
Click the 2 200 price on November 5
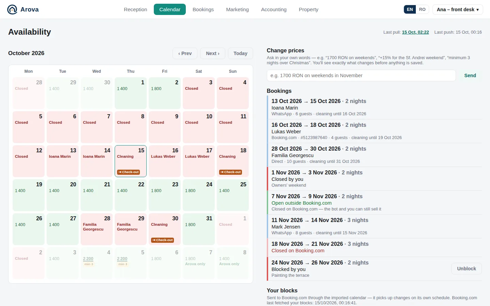[x=122, y=259]
